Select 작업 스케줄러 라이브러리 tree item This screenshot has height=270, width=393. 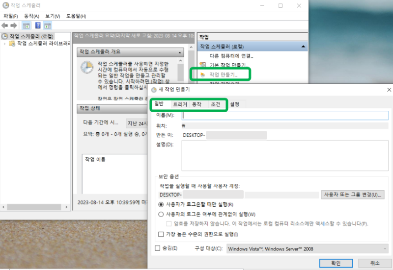click(44, 44)
